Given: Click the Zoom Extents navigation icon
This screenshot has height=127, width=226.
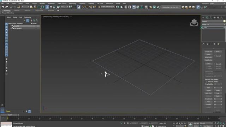Looking at the screenshot, I should (221, 123).
